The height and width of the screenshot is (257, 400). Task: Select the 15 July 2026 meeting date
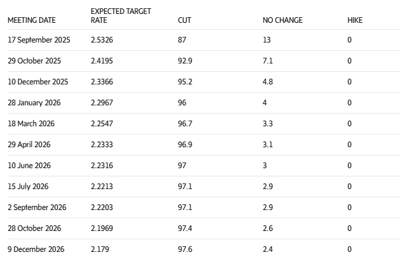pyautogui.click(x=28, y=187)
